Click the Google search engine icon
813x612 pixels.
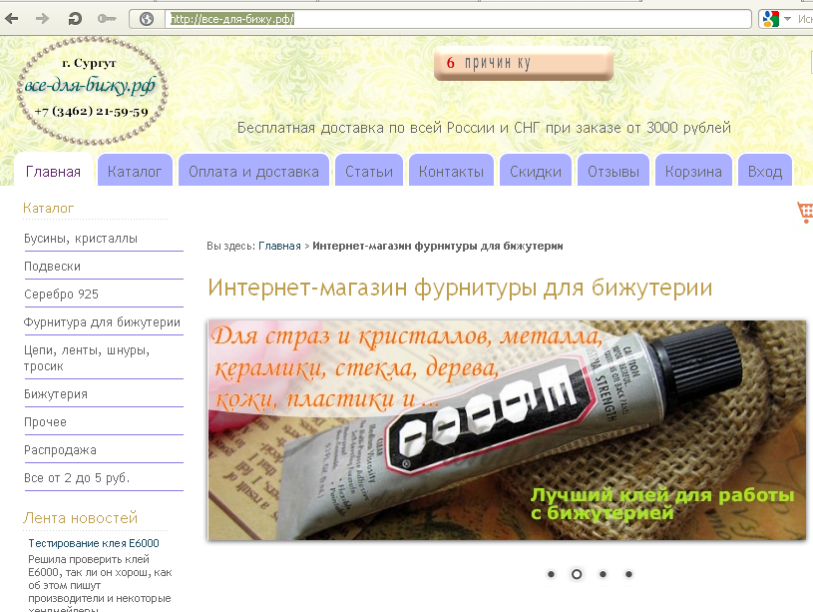point(770,19)
